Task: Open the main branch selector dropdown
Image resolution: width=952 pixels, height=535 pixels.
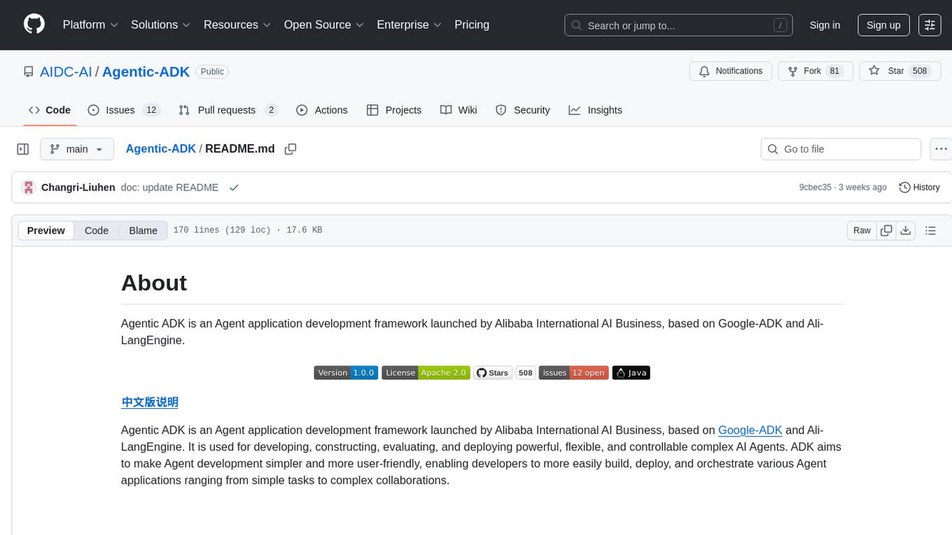Action: pos(77,149)
